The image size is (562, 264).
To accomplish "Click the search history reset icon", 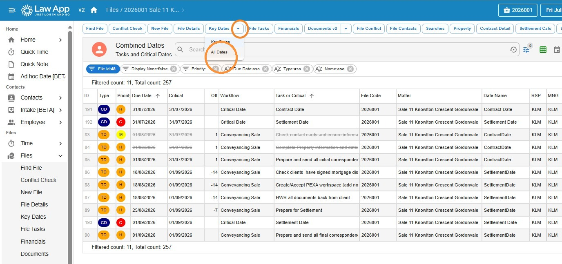I will coord(513,50).
